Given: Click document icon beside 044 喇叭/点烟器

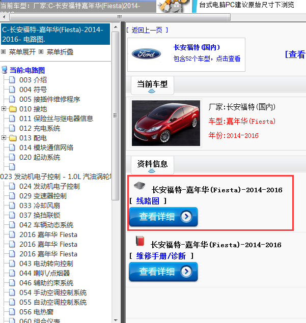Looking at the screenshot, I should pos(12,273).
